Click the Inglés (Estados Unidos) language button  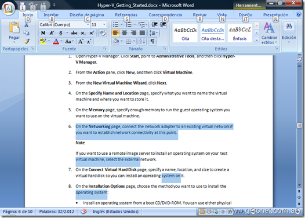pyautogui.click(x=115, y=212)
